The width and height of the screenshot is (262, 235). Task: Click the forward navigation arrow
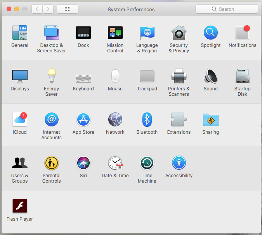[x=48, y=9]
